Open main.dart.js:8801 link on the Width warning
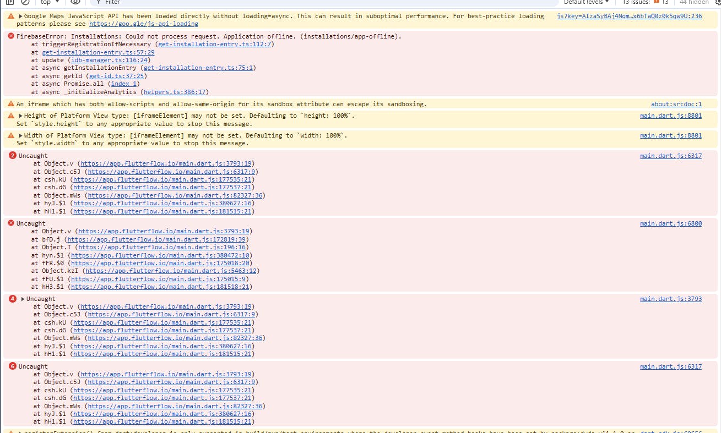This screenshot has width=721, height=433. click(671, 135)
